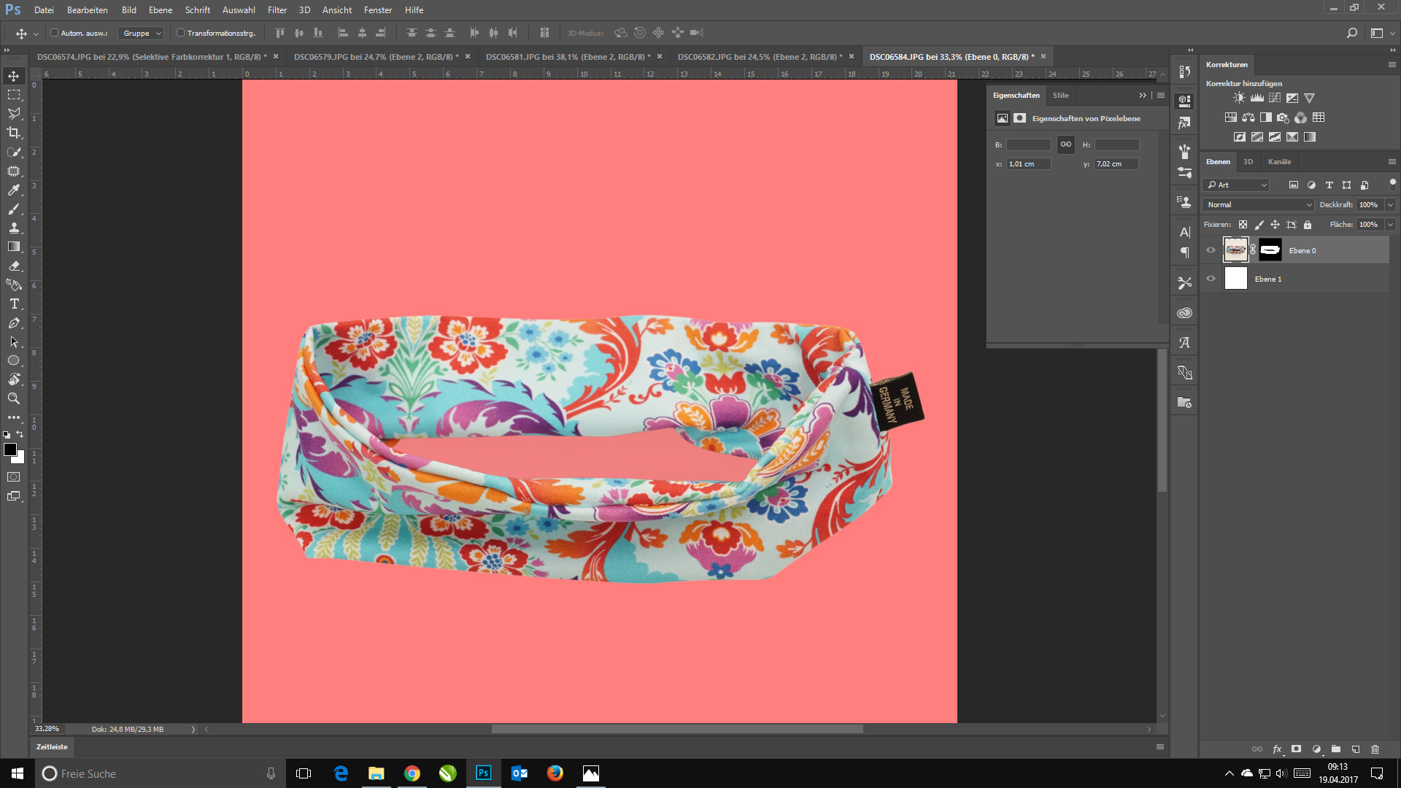Expand the Deckkraft opacity dropdown arrow
The height and width of the screenshot is (788, 1401).
click(1390, 205)
